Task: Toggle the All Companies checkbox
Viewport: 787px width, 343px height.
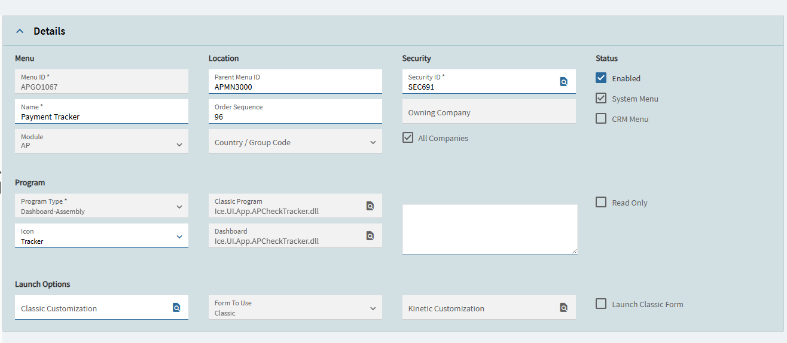Action: tap(408, 137)
